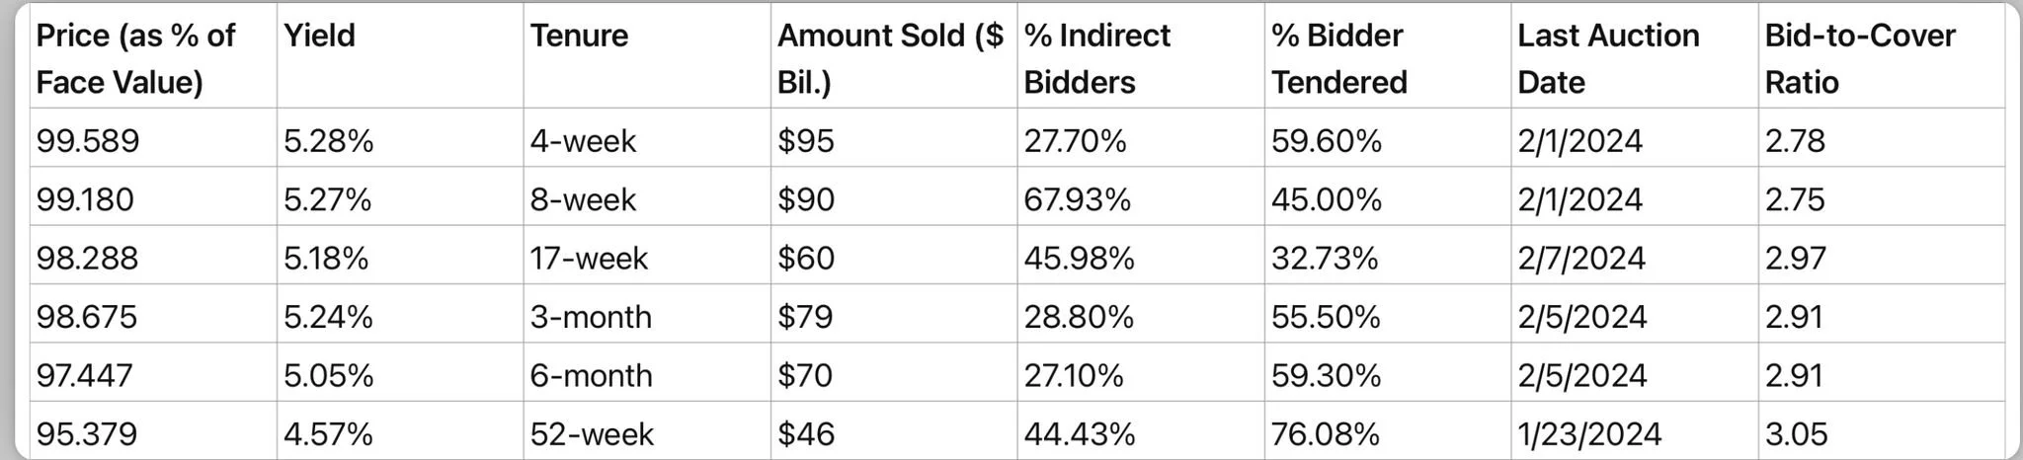The width and height of the screenshot is (2023, 460).
Task: Click the 52-week tenure cell
Action: point(592,434)
